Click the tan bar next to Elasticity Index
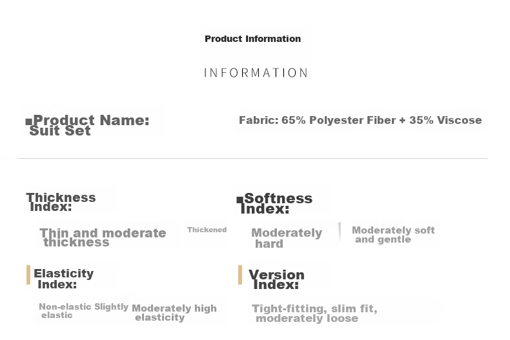 pos(28,275)
